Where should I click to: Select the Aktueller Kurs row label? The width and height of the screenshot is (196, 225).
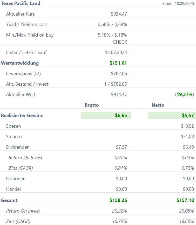pyautogui.click(x=20, y=14)
